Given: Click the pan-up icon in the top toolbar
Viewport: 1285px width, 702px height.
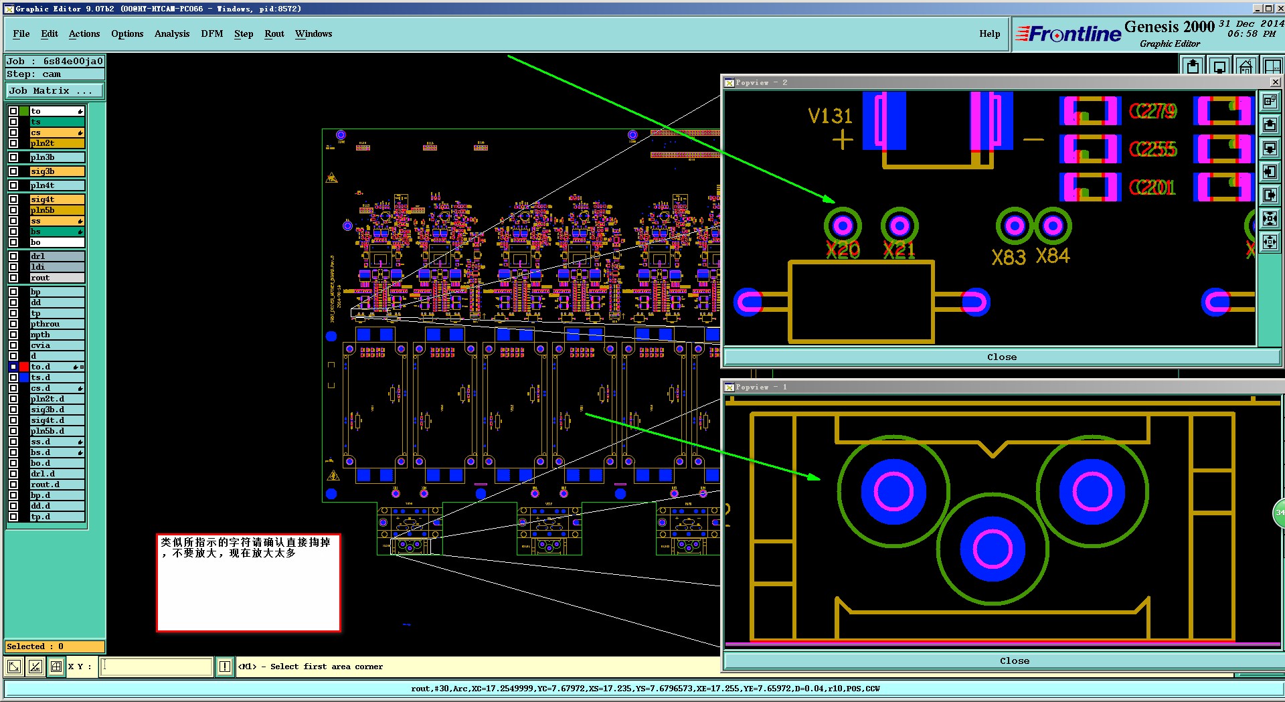Looking at the screenshot, I should click(x=1193, y=66).
